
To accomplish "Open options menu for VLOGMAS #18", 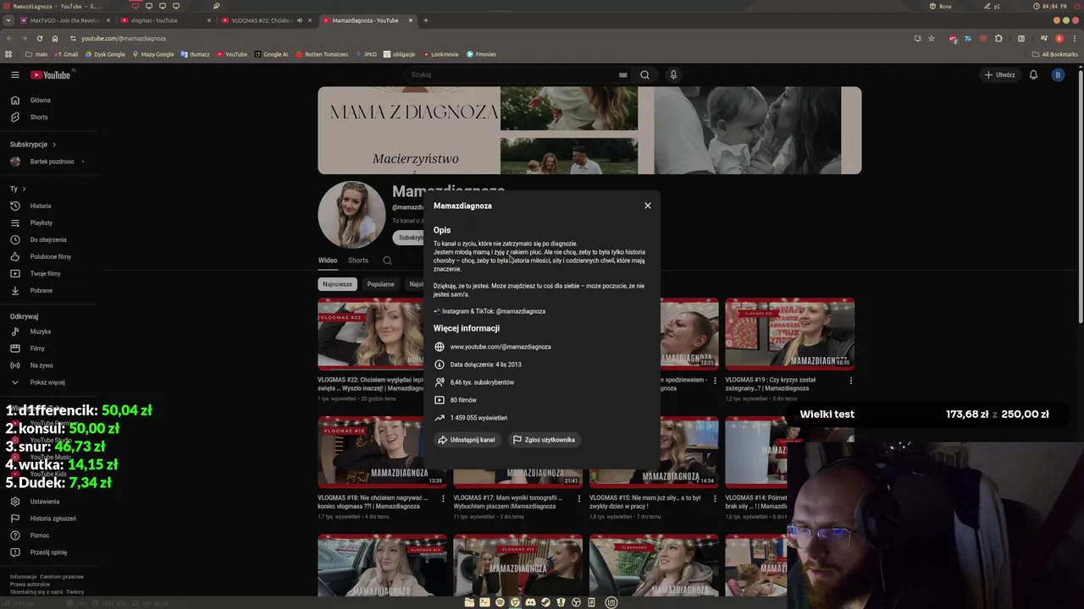I will 443,499.
